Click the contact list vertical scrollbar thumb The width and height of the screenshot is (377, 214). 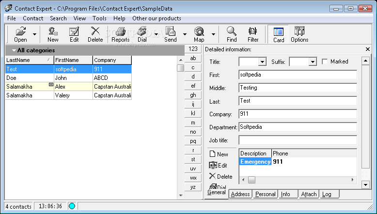pos(181,68)
